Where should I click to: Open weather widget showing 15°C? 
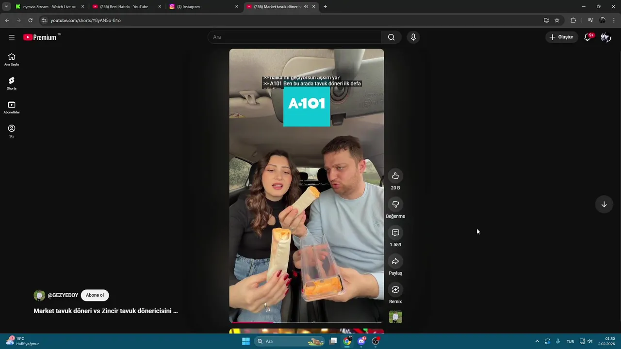[23, 341]
